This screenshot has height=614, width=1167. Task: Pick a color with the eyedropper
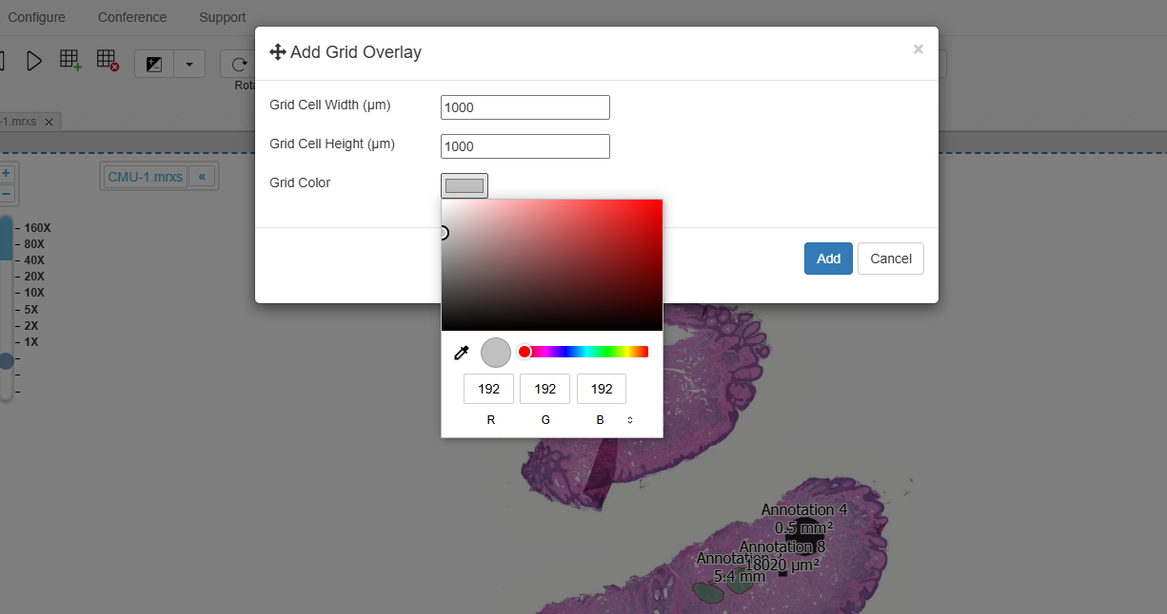click(x=462, y=353)
